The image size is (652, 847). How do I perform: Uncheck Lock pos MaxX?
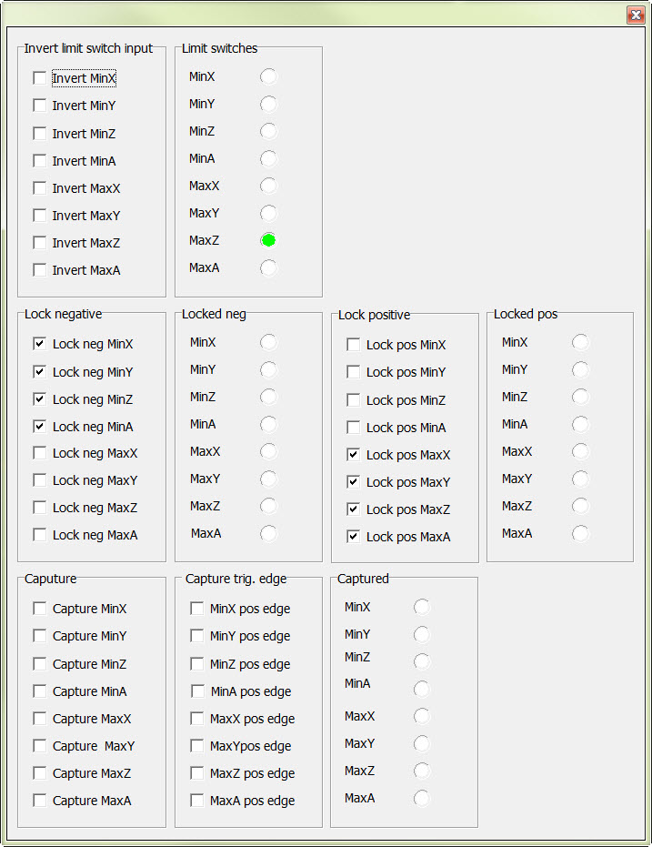pos(354,454)
